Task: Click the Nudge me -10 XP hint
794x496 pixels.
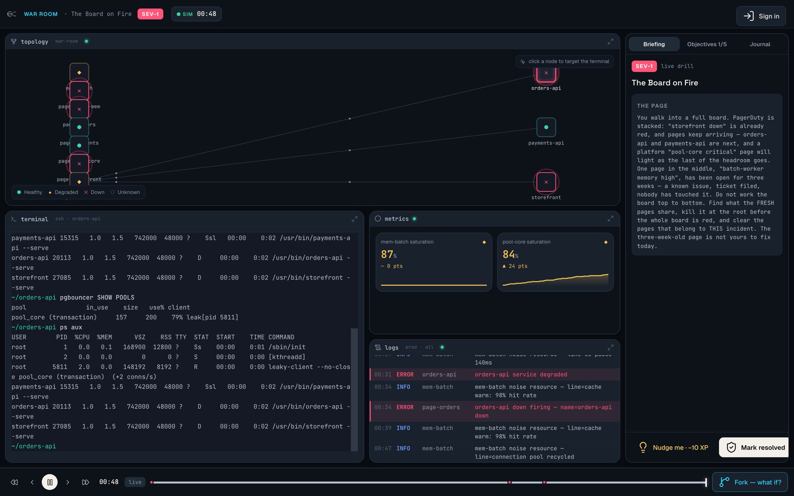Action: pyautogui.click(x=674, y=447)
